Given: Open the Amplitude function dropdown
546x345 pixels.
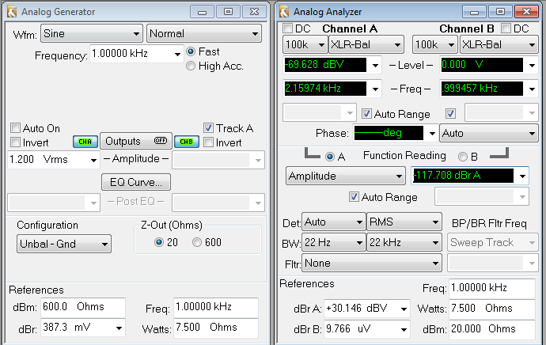Looking at the screenshot, I should coord(346,176).
